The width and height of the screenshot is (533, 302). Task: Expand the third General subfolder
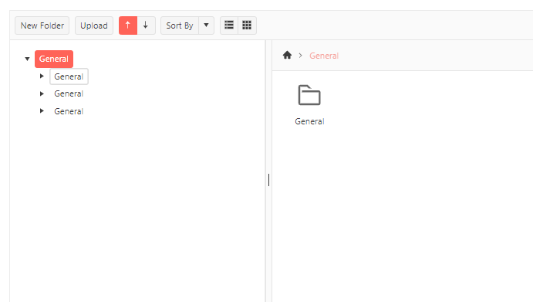coord(42,111)
